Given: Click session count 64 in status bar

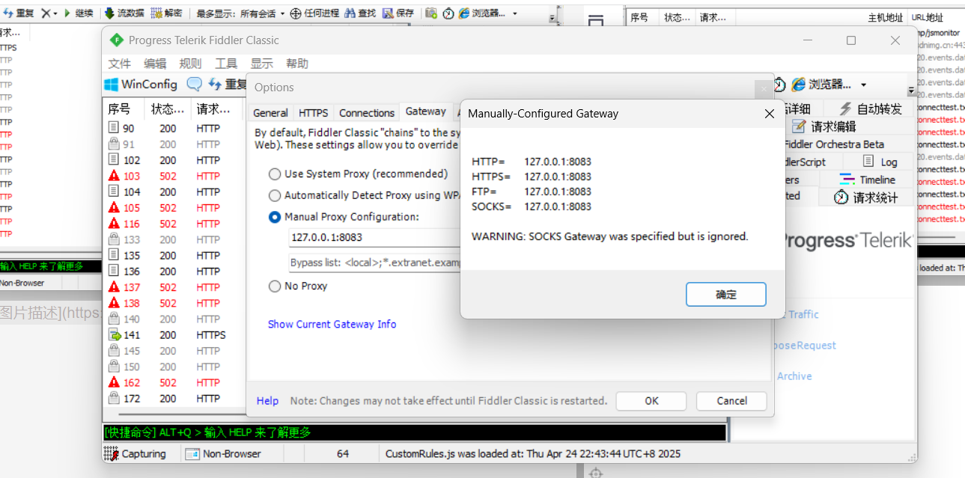Looking at the screenshot, I should click(343, 453).
